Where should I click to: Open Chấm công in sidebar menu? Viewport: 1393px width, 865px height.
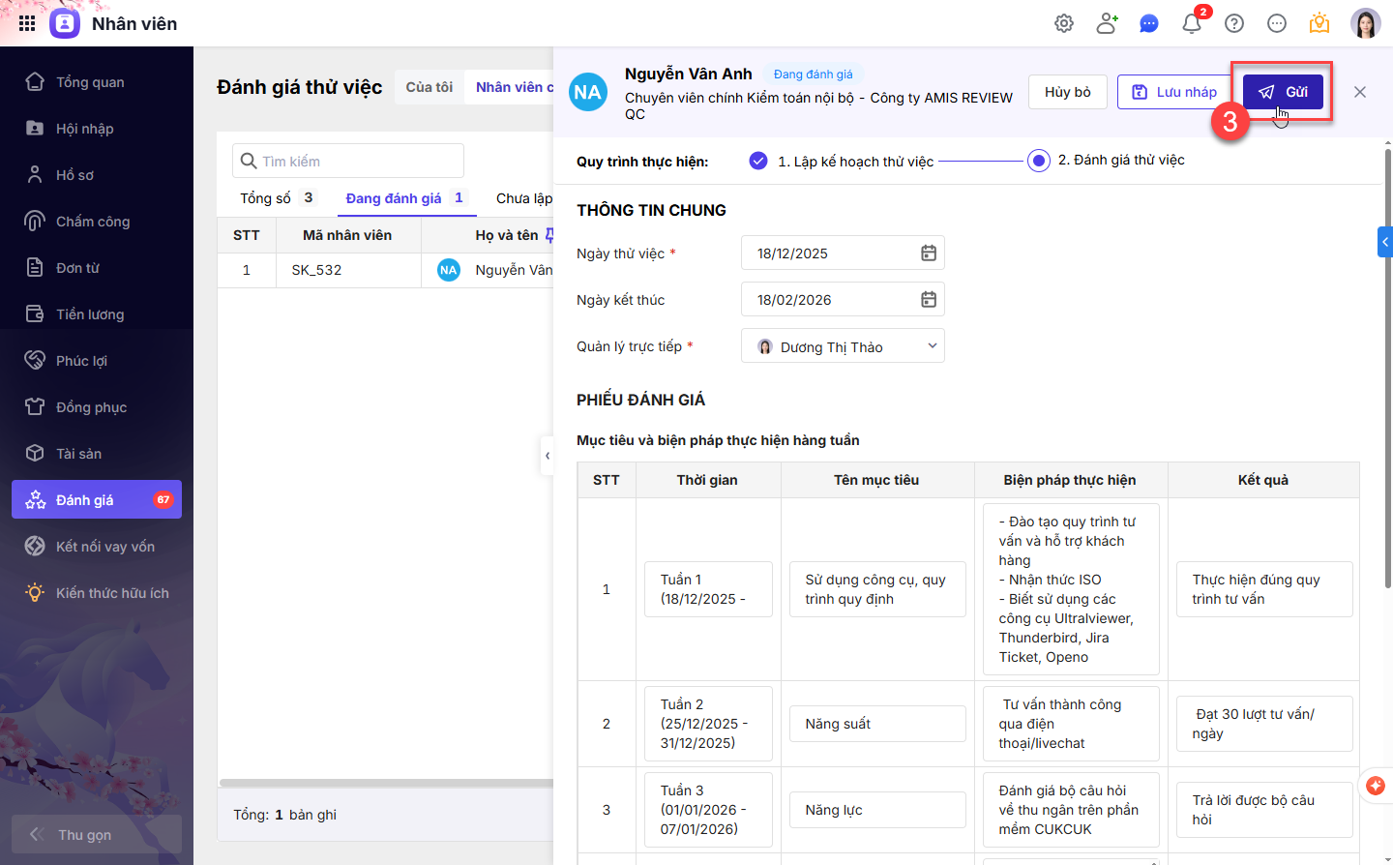(93, 222)
